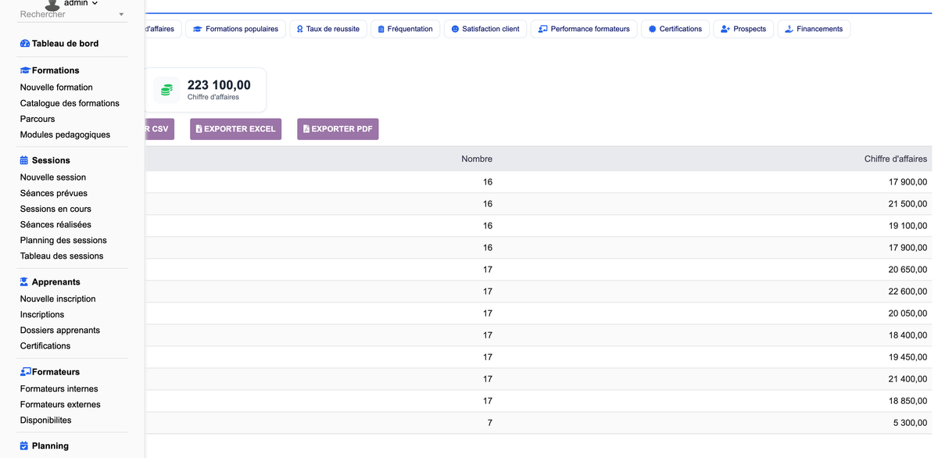Open the Satisfaction client tab
The height and width of the screenshot is (458, 938).
pyautogui.click(x=485, y=29)
